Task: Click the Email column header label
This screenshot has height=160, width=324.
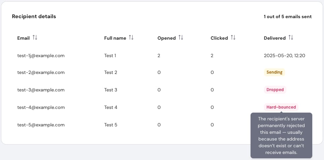Action: (23, 38)
